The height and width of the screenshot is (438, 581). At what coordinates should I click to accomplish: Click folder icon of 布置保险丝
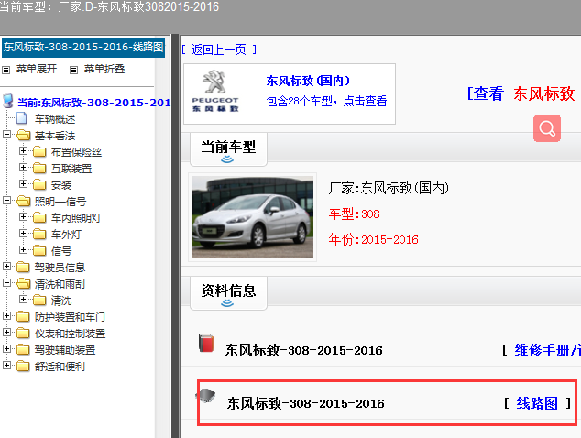pyautogui.click(x=39, y=151)
